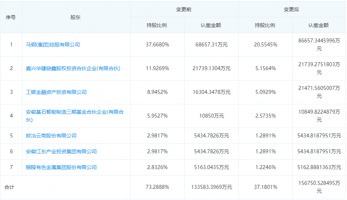This screenshot has height=200, width=347.
Task: Select the 133583.3969万元 total amount cell
Action: coord(211,187)
